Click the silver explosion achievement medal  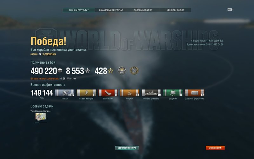pos(122,71)
